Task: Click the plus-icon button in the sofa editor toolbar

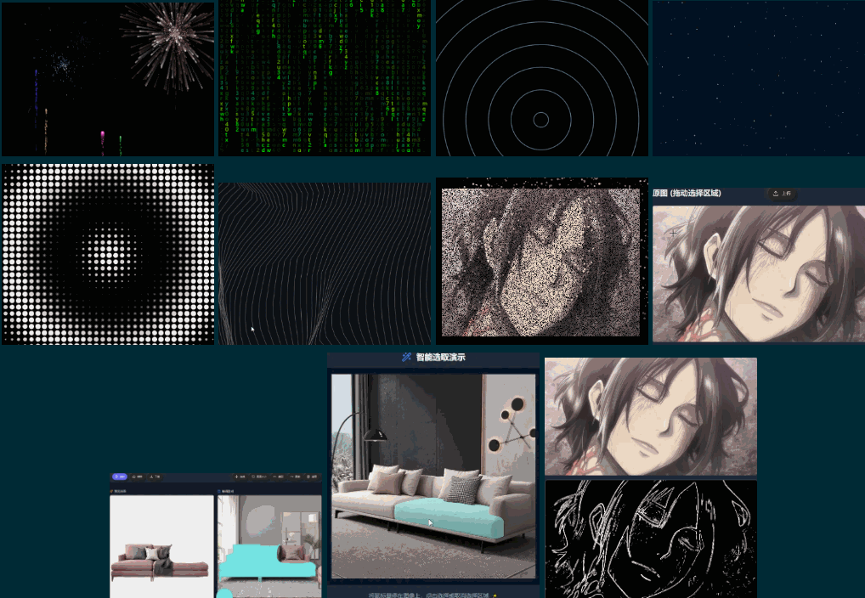Action: pos(240,477)
